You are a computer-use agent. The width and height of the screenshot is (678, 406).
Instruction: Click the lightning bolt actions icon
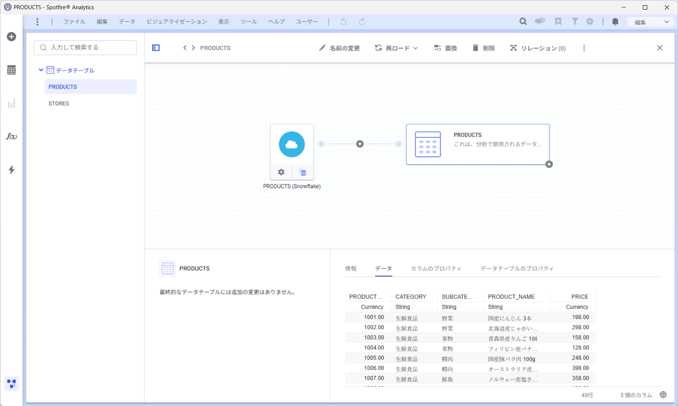[11, 170]
